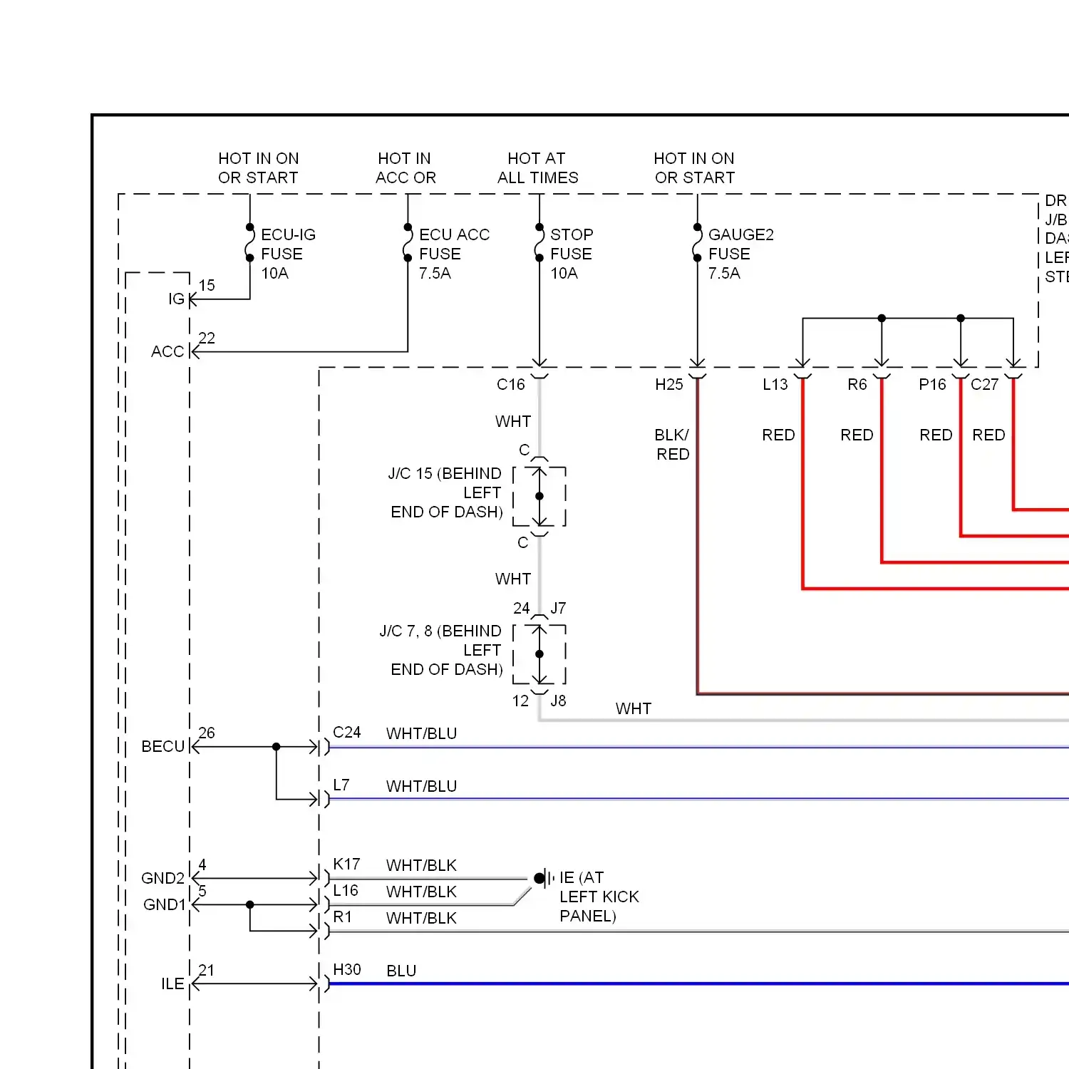The height and width of the screenshot is (1069, 1069).
Task: Click connector pin label L13
Action: [775, 384]
